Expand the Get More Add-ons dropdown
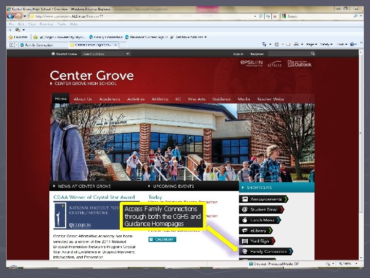The image size is (370, 278). [x=206, y=37]
